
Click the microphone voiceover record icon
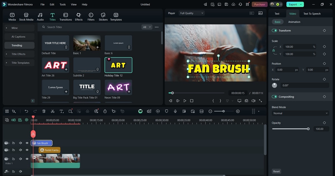click(175, 111)
